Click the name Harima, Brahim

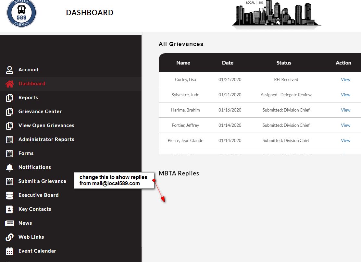click(x=185, y=110)
